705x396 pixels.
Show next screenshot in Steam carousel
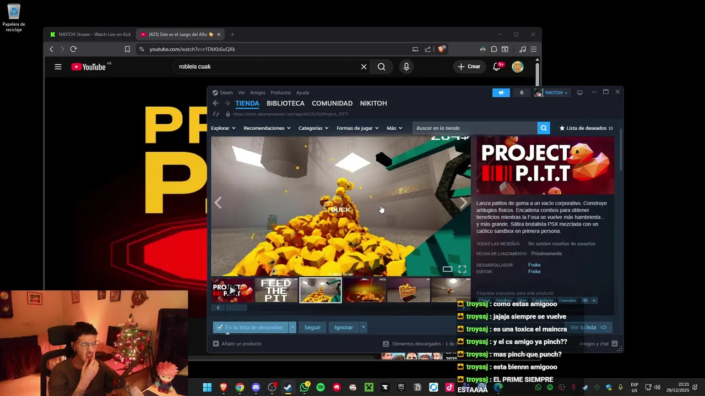click(464, 203)
